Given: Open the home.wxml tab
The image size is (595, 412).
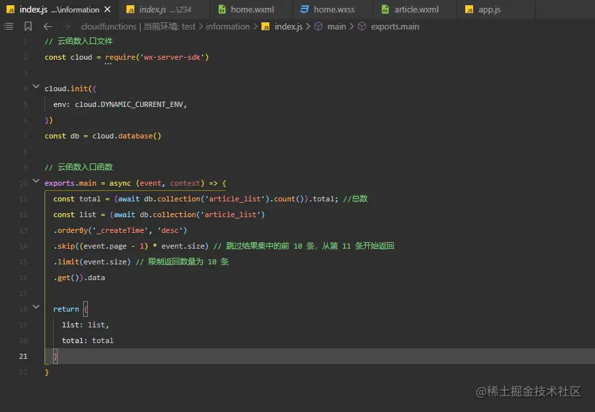Looking at the screenshot, I should [x=252, y=9].
